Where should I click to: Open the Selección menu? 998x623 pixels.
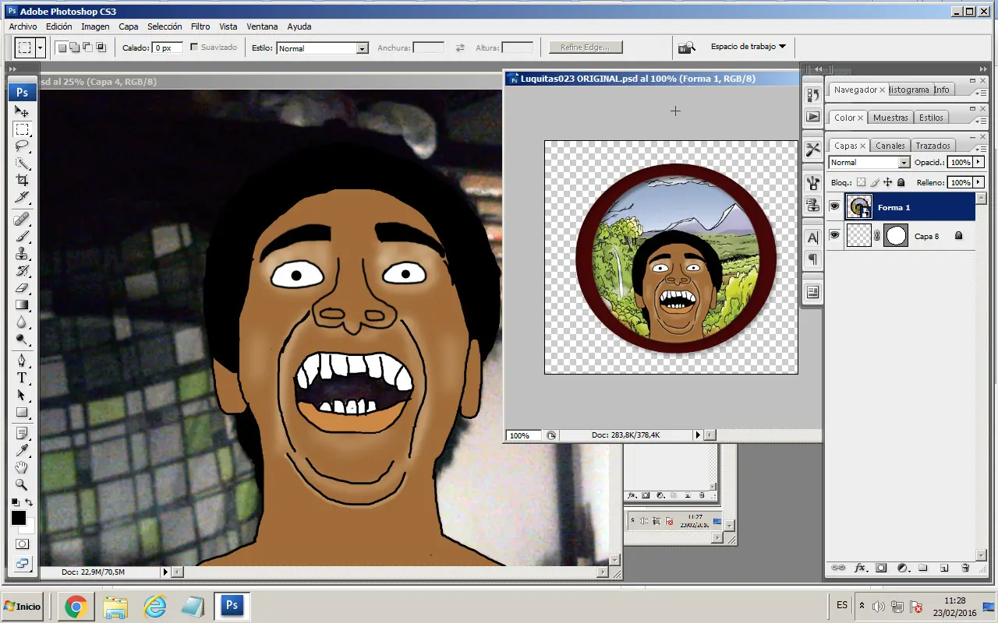pyautogui.click(x=165, y=26)
